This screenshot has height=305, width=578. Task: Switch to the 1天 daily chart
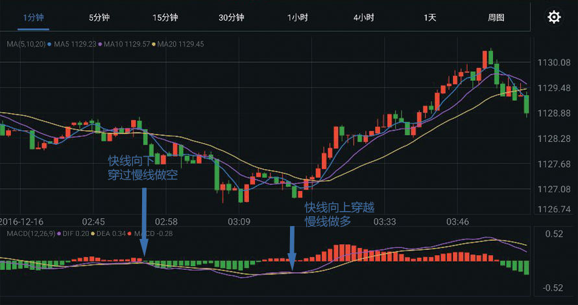pyautogui.click(x=430, y=17)
